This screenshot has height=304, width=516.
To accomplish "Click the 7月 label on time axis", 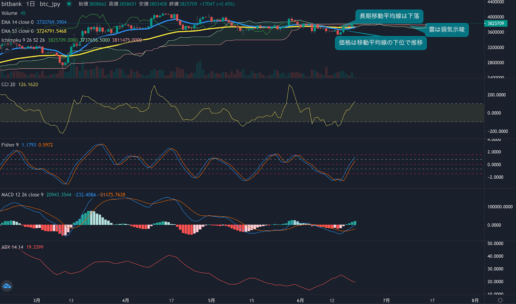I will click(386, 300).
